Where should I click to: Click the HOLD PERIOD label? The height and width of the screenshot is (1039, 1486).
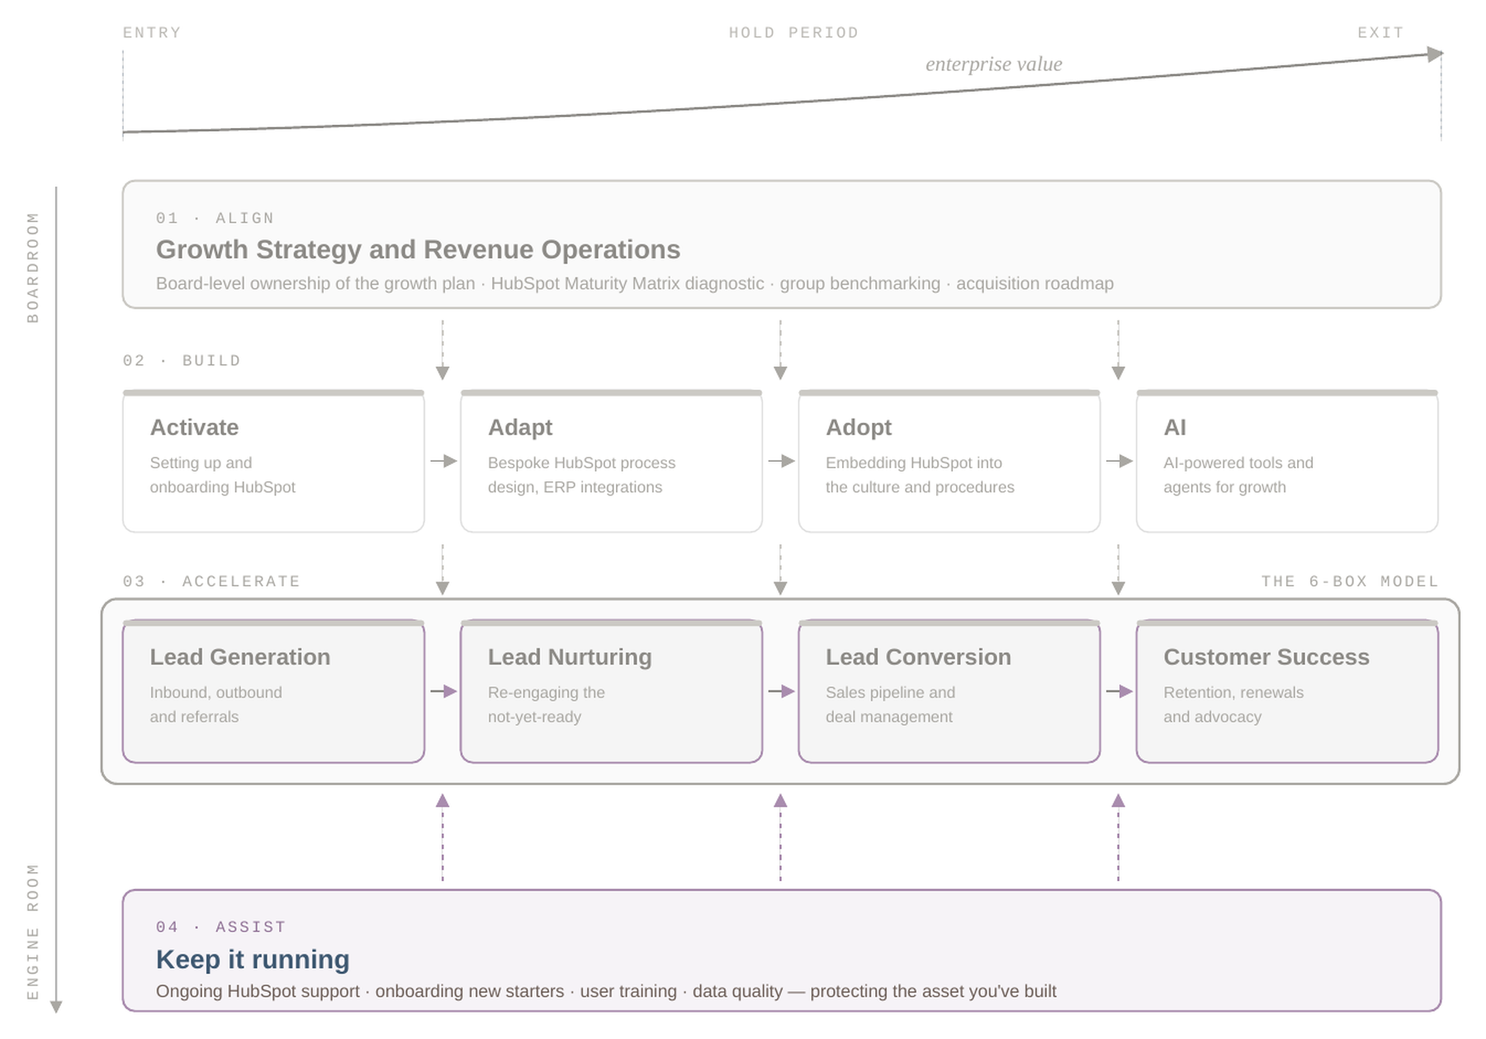[x=793, y=33]
